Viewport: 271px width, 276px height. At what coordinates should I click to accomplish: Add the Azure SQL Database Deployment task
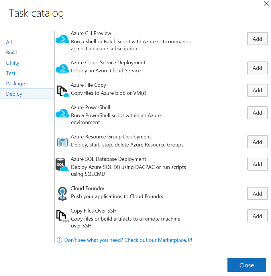pyautogui.click(x=257, y=164)
